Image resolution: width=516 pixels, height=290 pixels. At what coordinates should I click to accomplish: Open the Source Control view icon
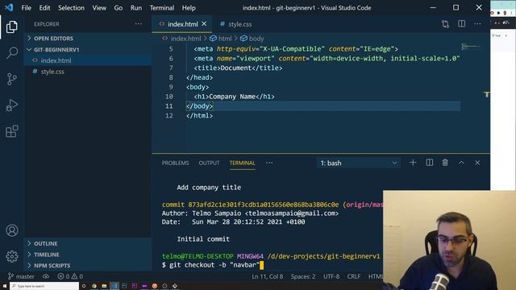(12, 79)
